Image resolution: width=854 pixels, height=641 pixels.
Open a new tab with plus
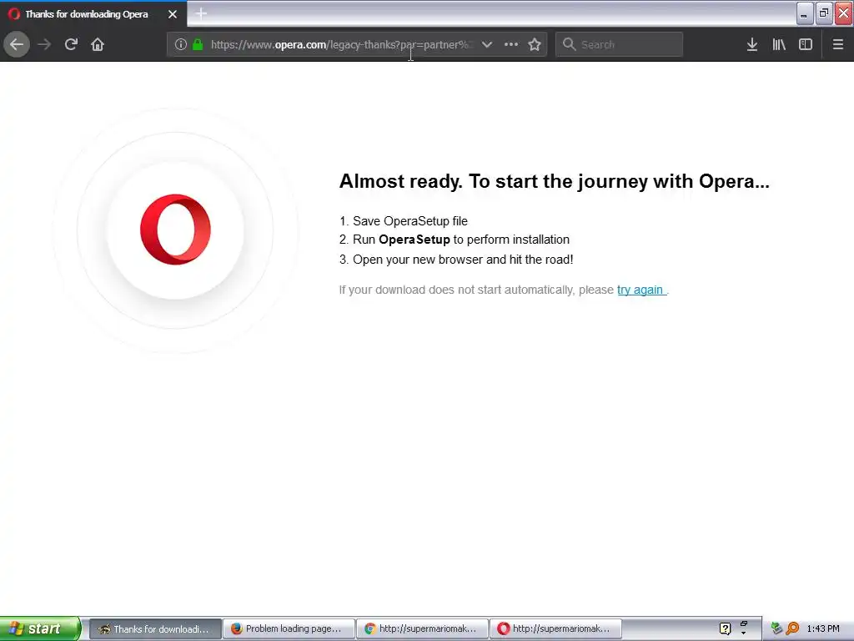pyautogui.click(x=201, y=13)
